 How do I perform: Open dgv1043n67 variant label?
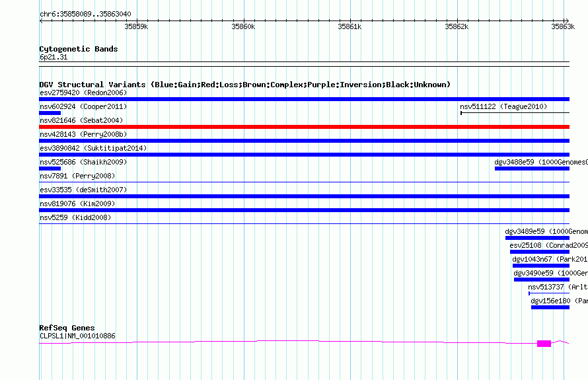[550, 259]
